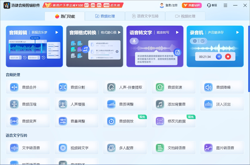Open 音质调整 sound quality tool
Viewport: 250px width, 165px height.
coord(125,104)
